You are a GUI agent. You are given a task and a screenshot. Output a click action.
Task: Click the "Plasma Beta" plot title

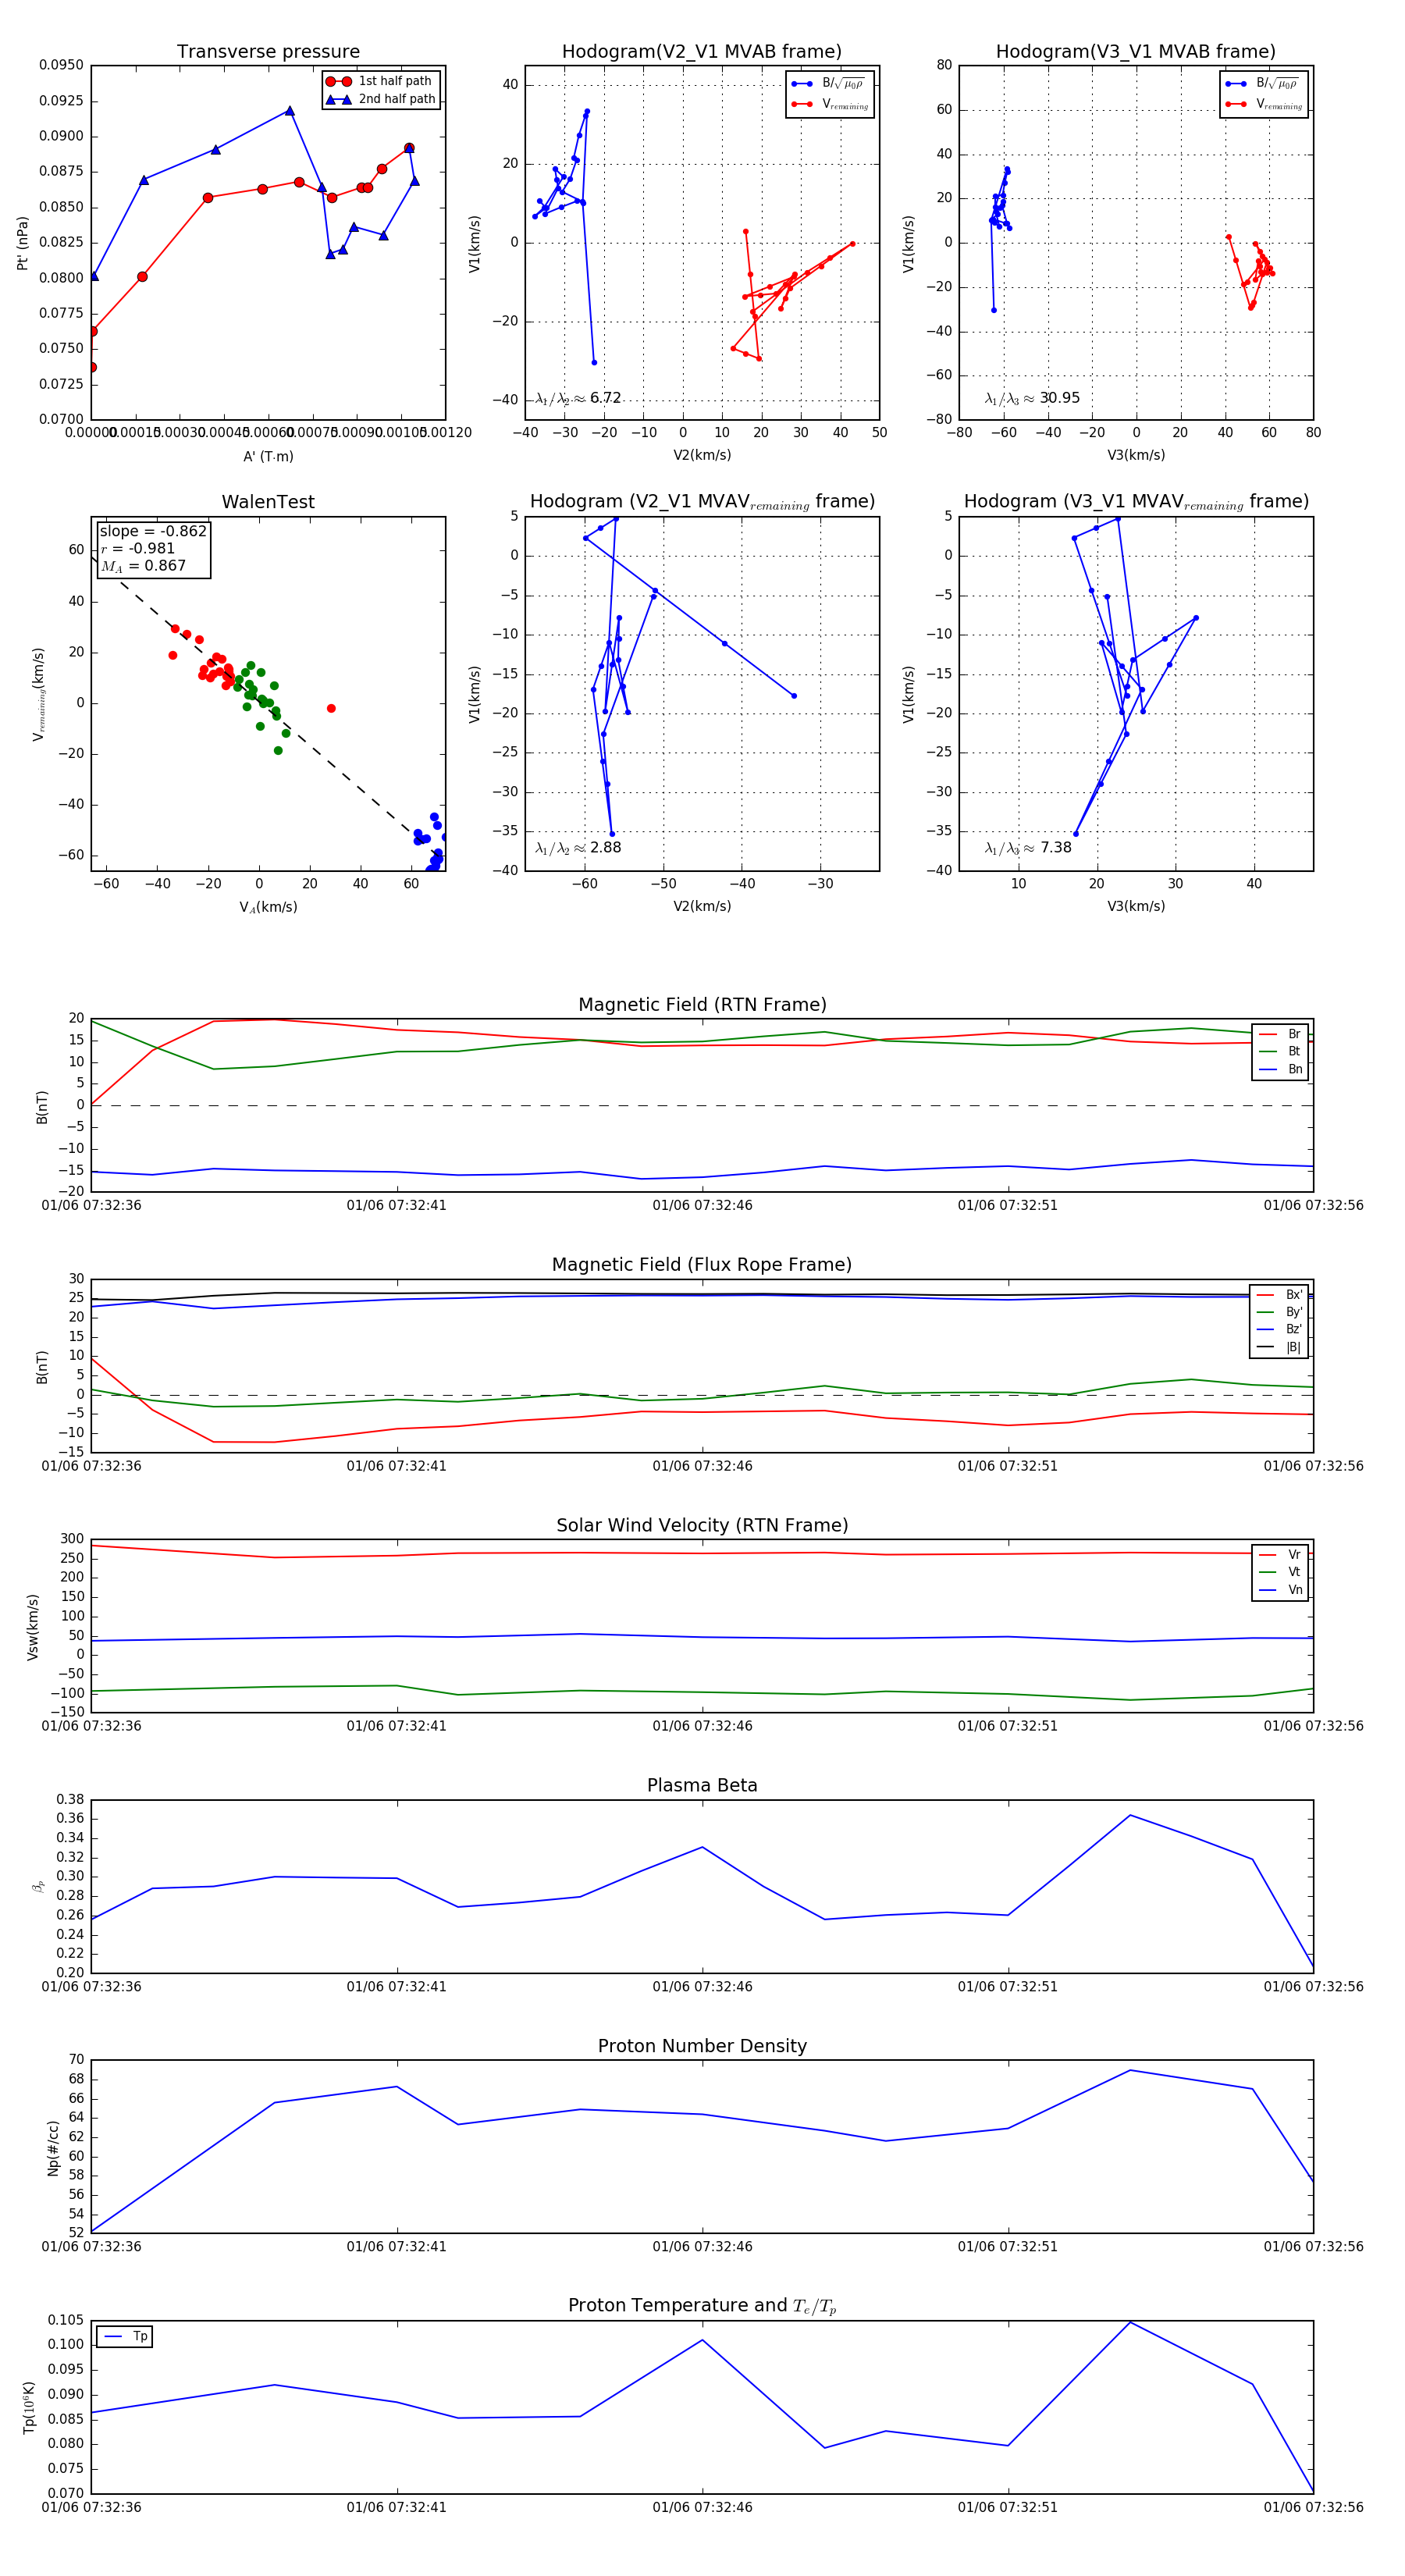point(702,1785)
